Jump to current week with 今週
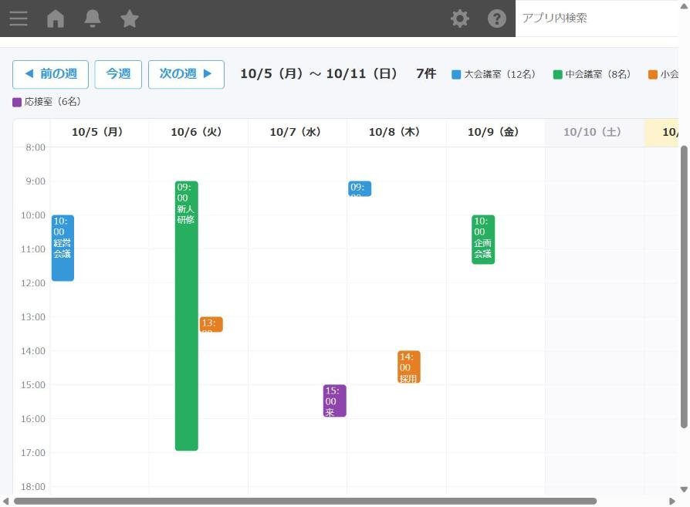 (x=118, y=74)
